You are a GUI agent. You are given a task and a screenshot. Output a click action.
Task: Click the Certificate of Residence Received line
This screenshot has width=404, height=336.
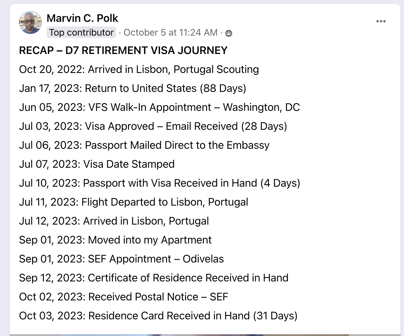[x=153, y=278]
